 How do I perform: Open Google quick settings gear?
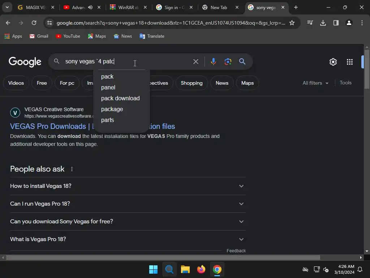[x=333, y=62]
